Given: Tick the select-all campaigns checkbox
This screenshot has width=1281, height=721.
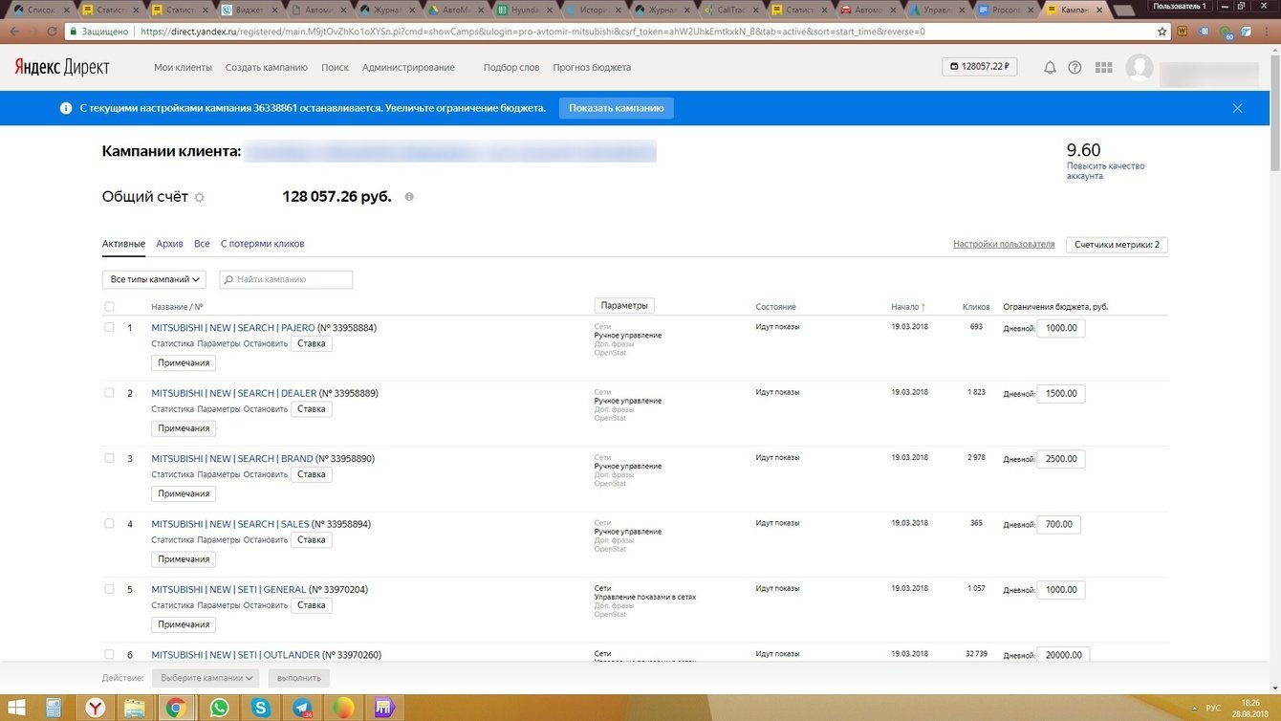Looking at the screenshot, I should 109,307.
